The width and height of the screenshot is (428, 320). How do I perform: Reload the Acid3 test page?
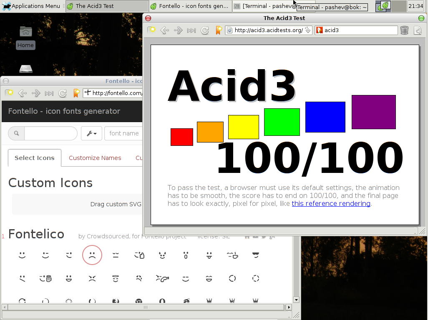point(205,30)
